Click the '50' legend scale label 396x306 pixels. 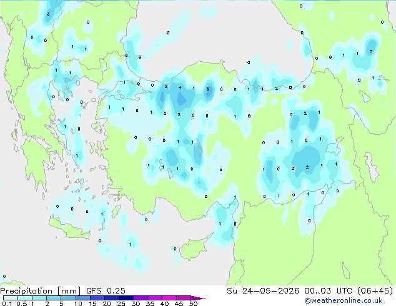pos(194,304)
